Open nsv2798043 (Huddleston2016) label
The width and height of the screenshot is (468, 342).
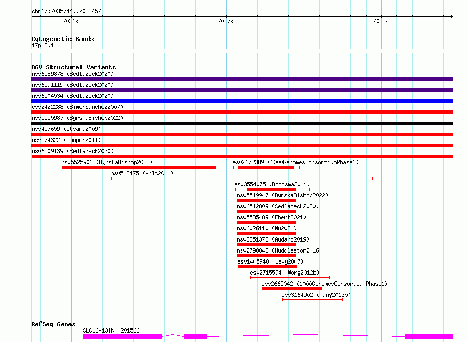click(279, 250)
